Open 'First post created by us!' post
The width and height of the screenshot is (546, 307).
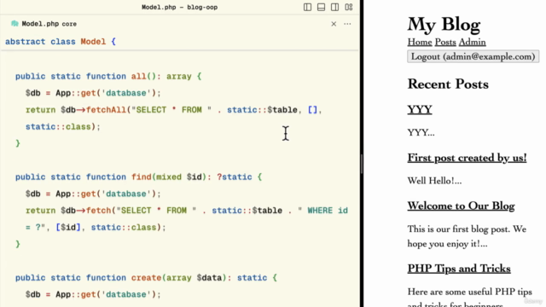point(467,158)
